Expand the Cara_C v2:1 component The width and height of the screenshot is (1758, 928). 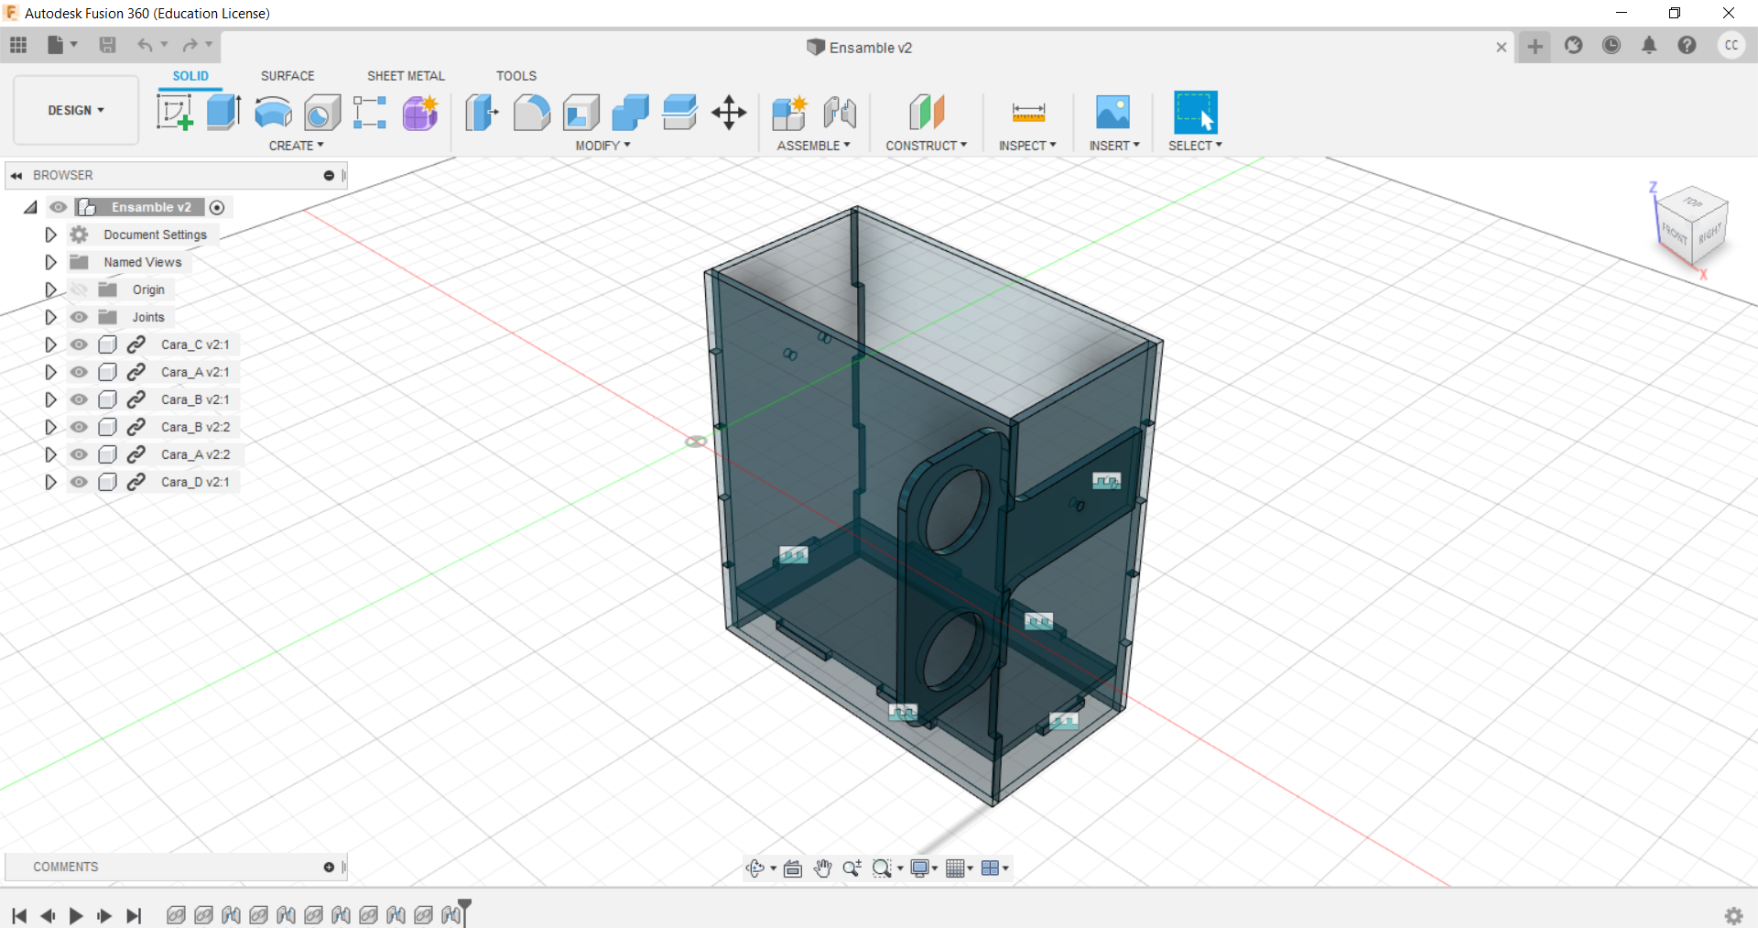coord(50,344)
